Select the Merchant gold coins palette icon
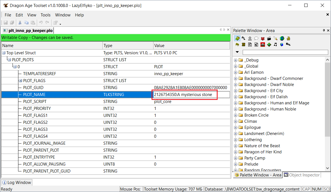Screen dimensions: 331x192 point(288,38)
